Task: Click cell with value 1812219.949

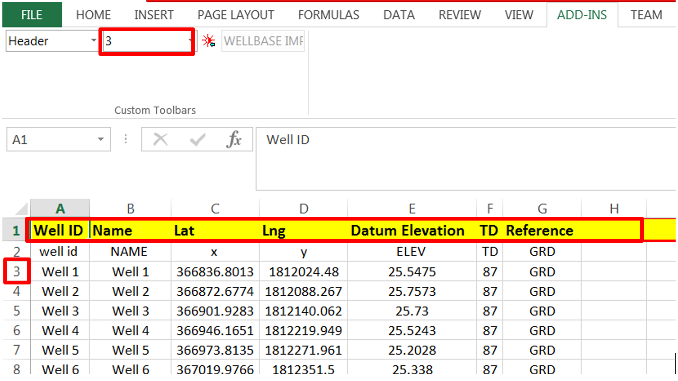Action: point(303,330)
